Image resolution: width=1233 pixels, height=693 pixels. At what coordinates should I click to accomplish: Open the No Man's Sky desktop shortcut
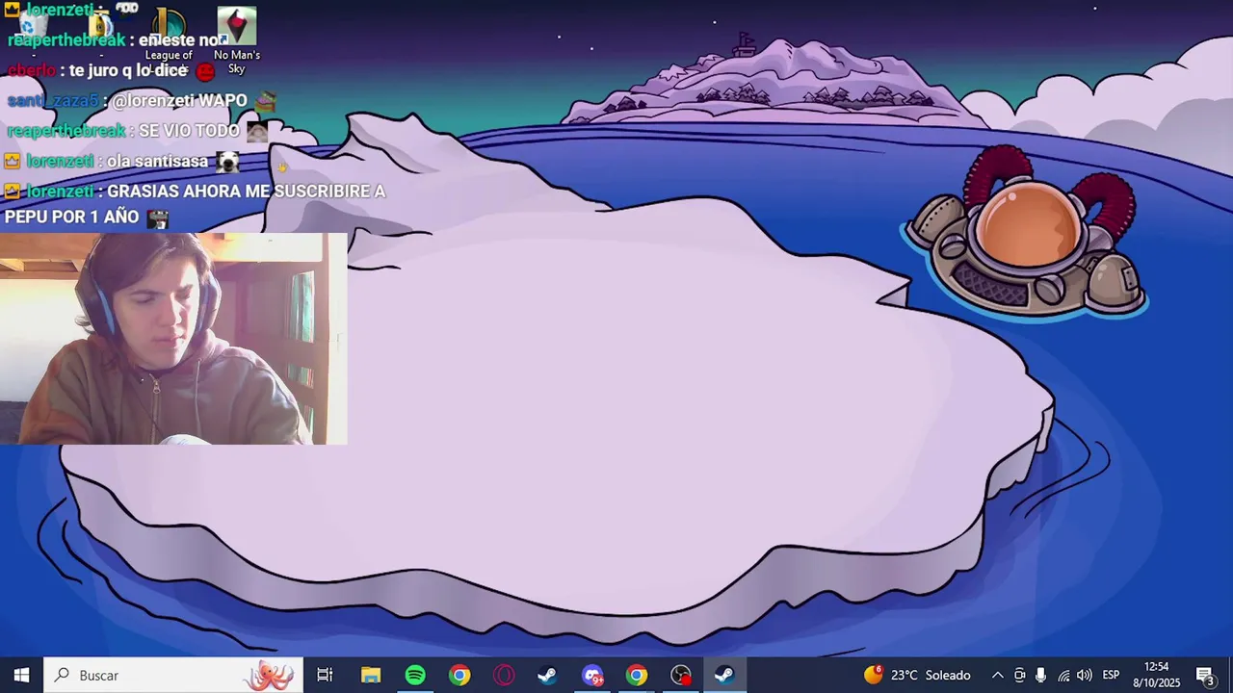236,40
